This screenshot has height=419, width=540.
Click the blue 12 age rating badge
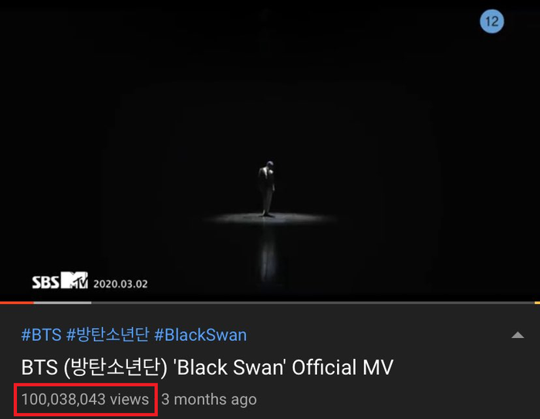click(x=491, y=22)
